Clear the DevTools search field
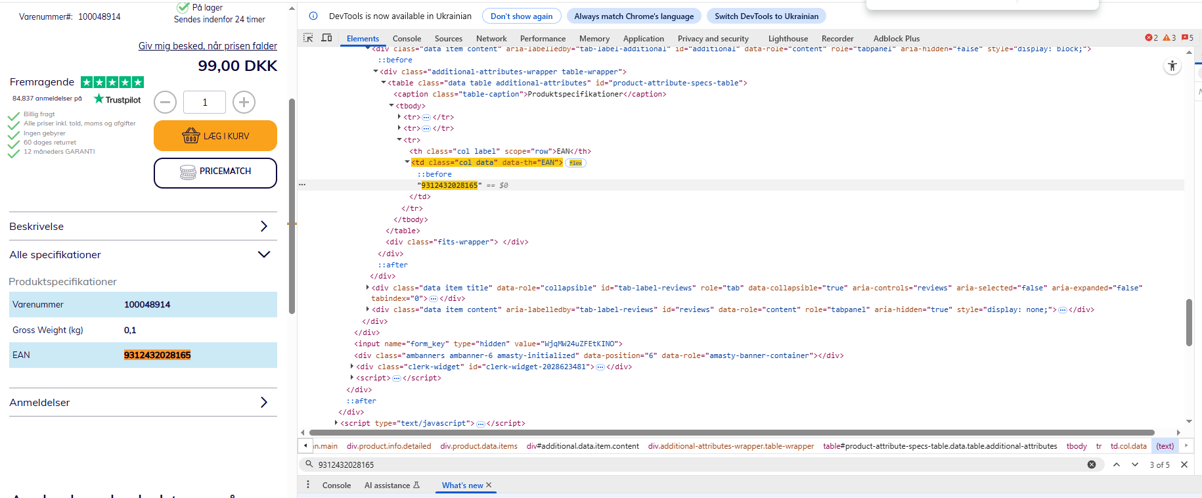1202x498 pixels. pos(1092,464)
